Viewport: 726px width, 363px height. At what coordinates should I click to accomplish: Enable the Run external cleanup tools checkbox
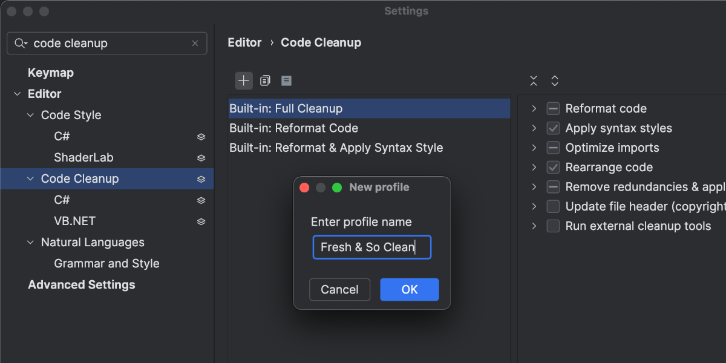point(553,226)
